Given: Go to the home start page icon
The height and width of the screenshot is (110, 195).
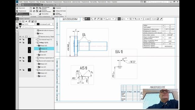Looking at the screenshot, I should (17, 5).
